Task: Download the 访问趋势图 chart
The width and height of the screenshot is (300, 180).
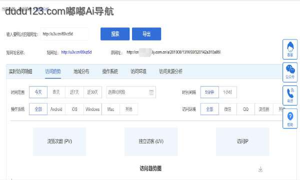Action: (260, 169)
